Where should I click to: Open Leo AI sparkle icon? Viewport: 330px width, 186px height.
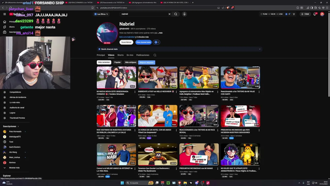click(x=320, y=8)
